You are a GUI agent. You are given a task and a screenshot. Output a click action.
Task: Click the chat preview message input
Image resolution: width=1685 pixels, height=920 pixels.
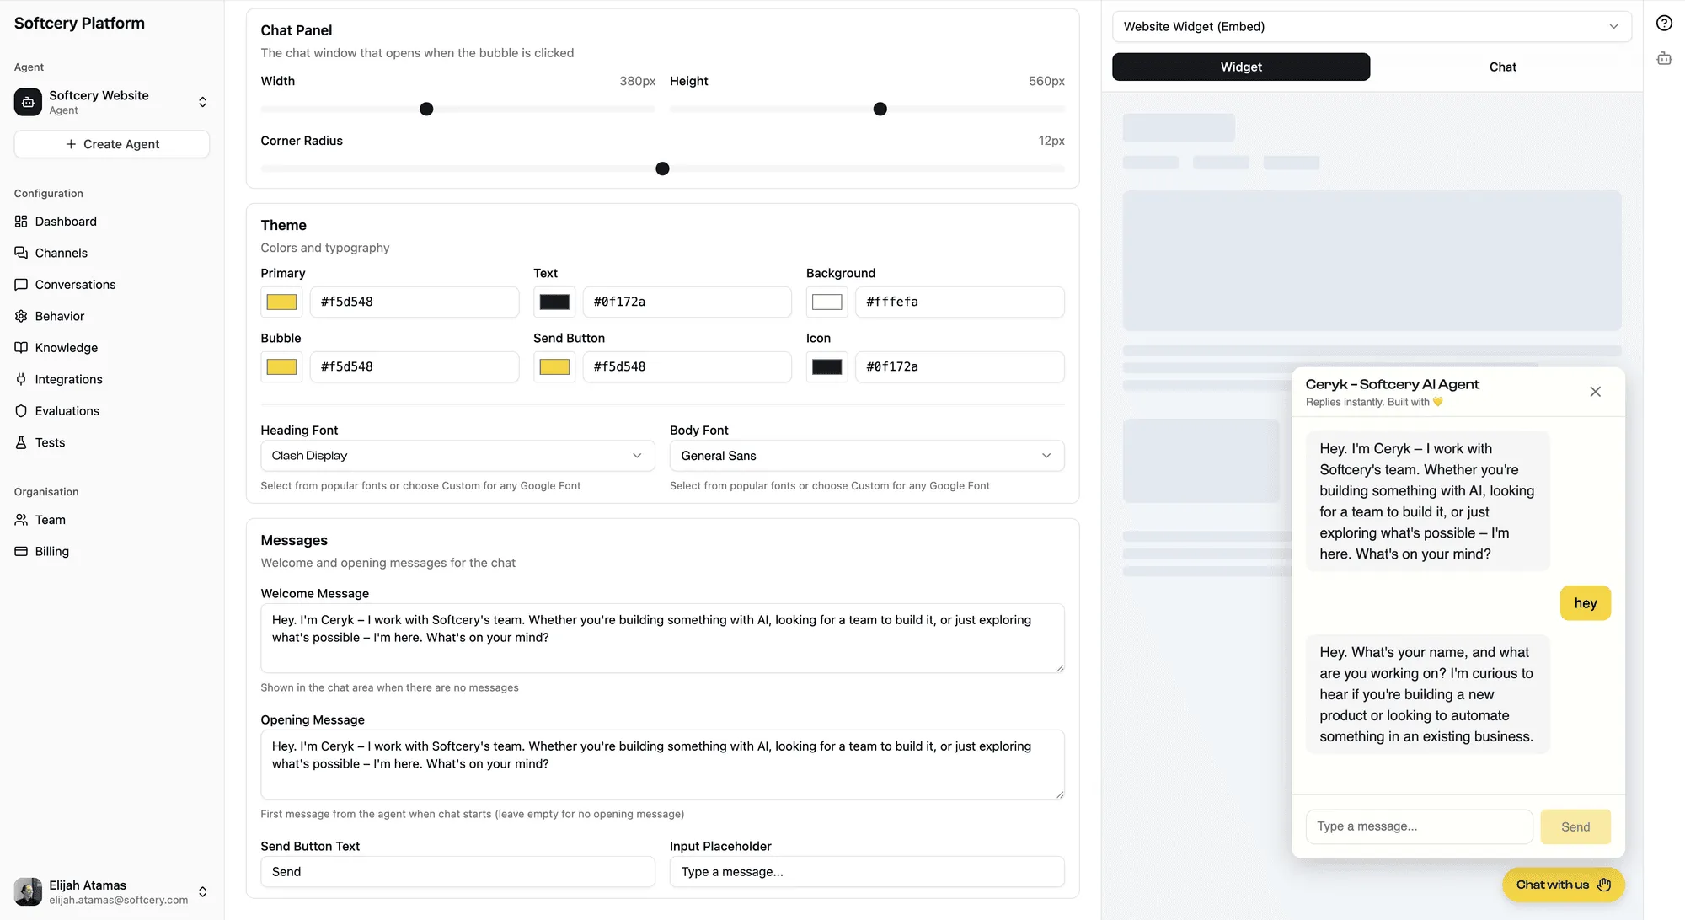[x=1419, y=826]
